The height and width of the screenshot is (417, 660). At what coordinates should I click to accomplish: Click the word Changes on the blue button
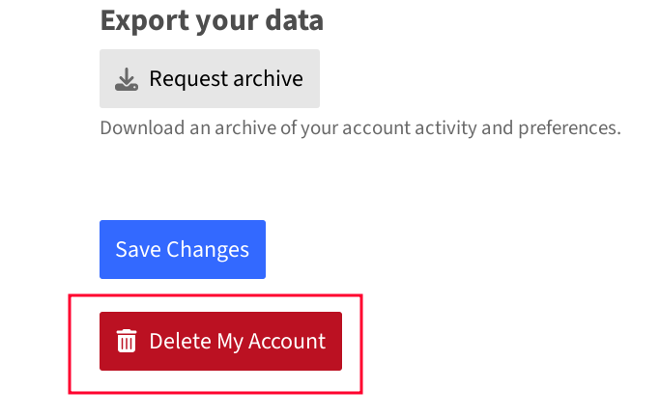tap(208, 250)
